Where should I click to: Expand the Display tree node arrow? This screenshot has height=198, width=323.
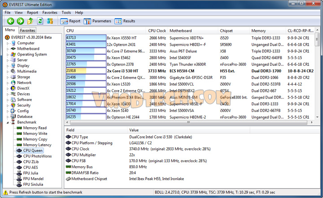tap(8, 66)
